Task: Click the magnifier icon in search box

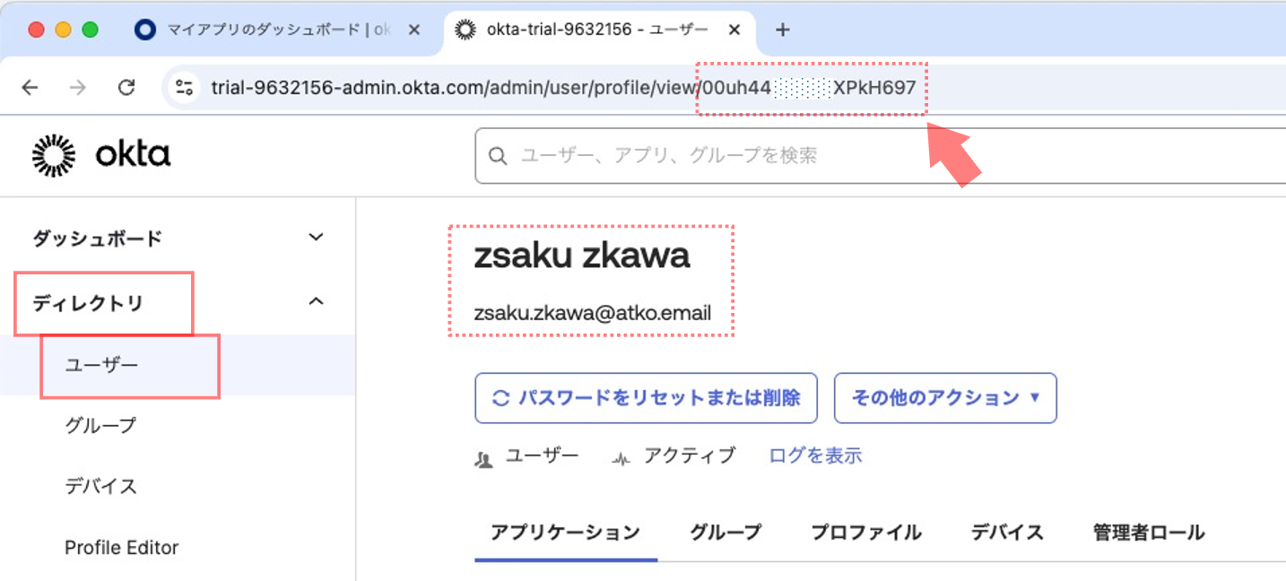Action: tap(498, 156)
